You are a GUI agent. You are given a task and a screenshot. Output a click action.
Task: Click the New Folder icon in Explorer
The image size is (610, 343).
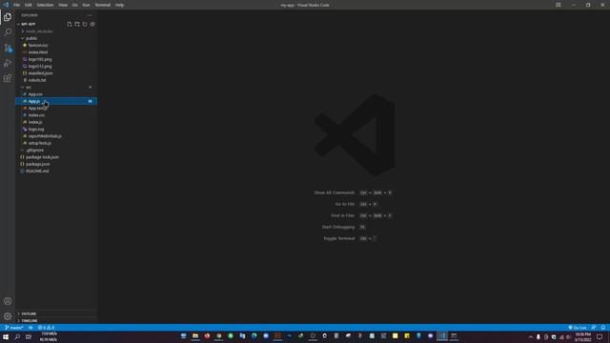pyautogui.click(x=77, y=24)
